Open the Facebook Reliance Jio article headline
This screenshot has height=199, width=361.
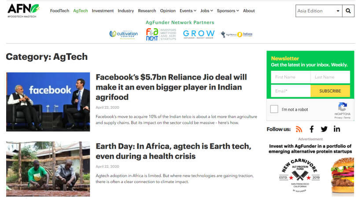pos(171,87)
